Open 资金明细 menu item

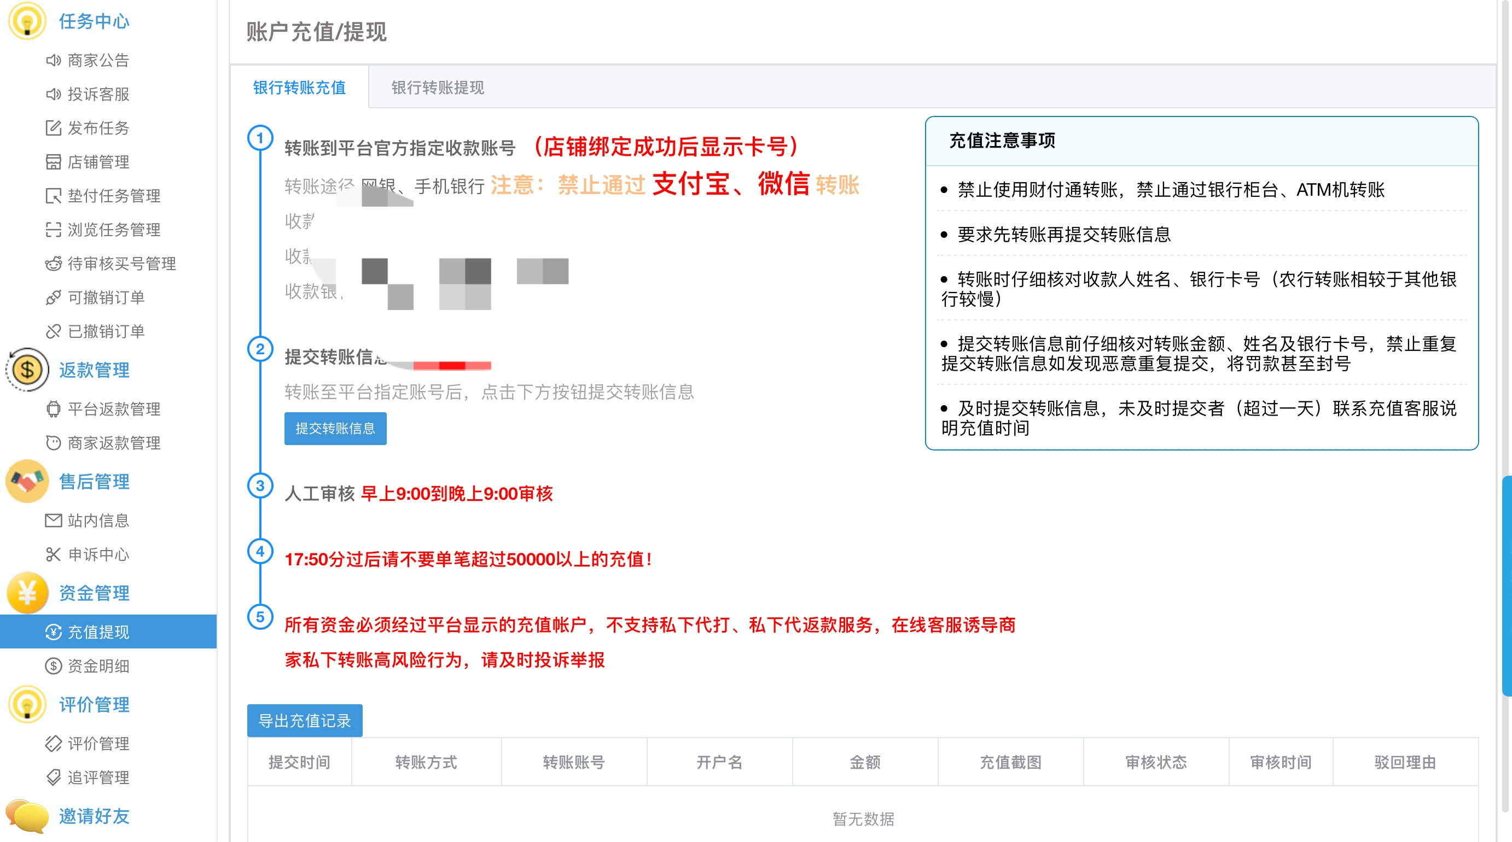[98, 666]
